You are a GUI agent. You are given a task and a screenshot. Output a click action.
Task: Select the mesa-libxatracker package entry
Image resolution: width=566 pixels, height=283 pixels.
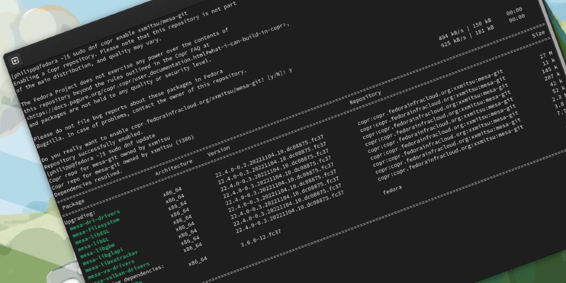[110, 262]
